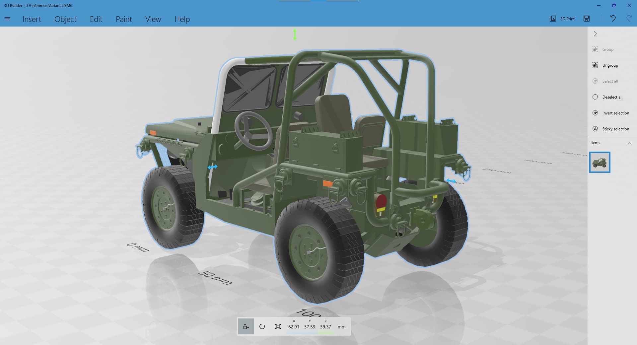Select the vehicle thumbnail in Items
637x345 pixels.
(600, 162)
